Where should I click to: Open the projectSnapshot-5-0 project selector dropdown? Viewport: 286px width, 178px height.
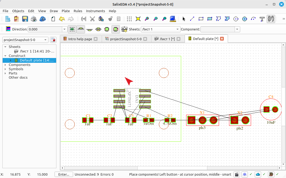pyautogui.click(x=25, y=40)
